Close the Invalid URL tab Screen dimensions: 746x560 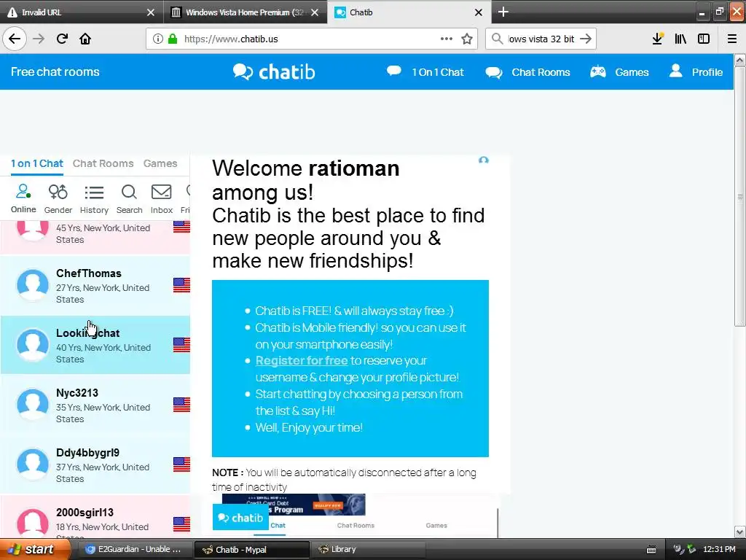(x=150, y=12)
